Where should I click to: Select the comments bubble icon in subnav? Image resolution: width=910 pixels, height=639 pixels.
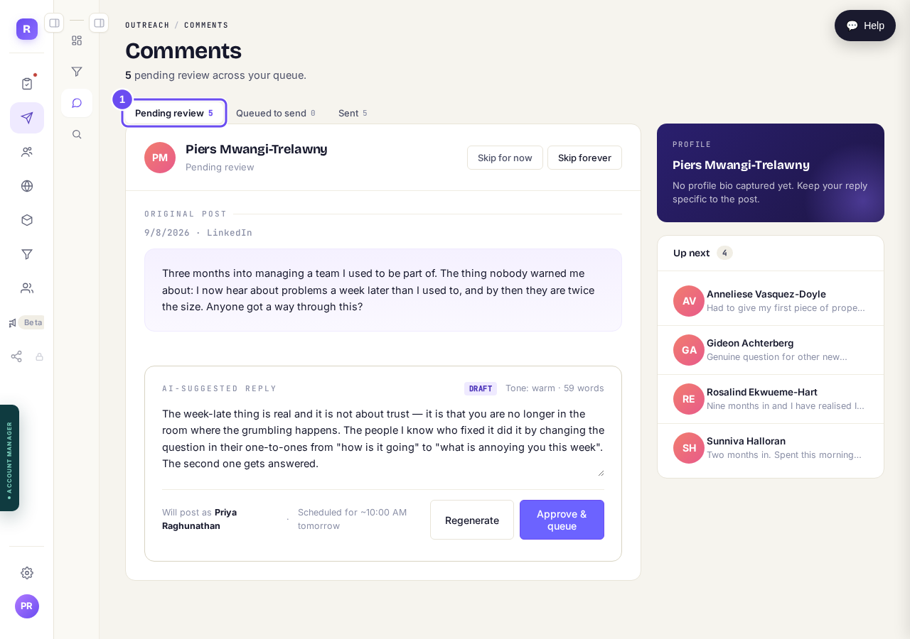tap(77, 103)
